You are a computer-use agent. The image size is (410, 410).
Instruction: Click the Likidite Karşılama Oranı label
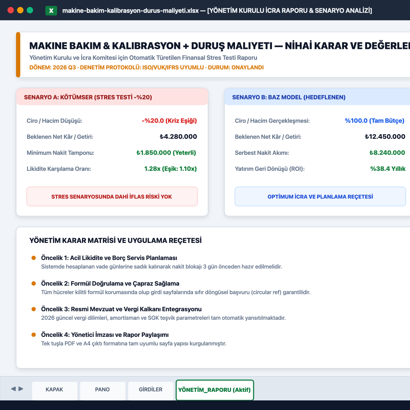[x=59, y=169]
